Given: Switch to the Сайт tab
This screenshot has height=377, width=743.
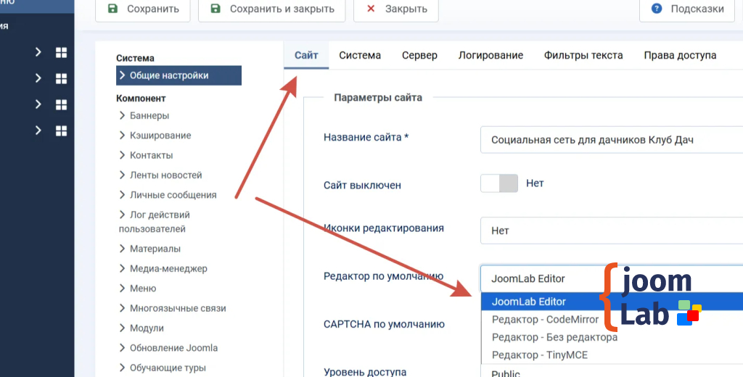Looking at the screenshot, I should click(306, 55).
